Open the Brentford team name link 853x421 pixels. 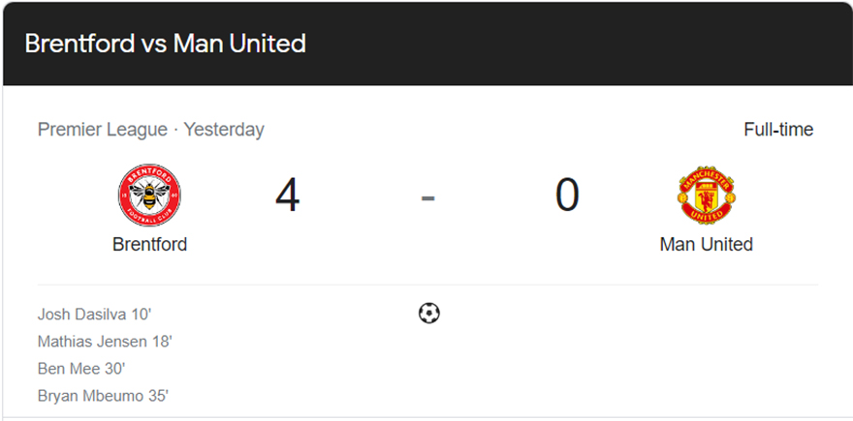149,245
